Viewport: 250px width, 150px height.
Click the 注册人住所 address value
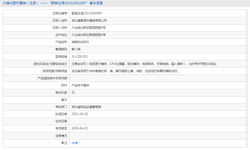click(89, 28)
